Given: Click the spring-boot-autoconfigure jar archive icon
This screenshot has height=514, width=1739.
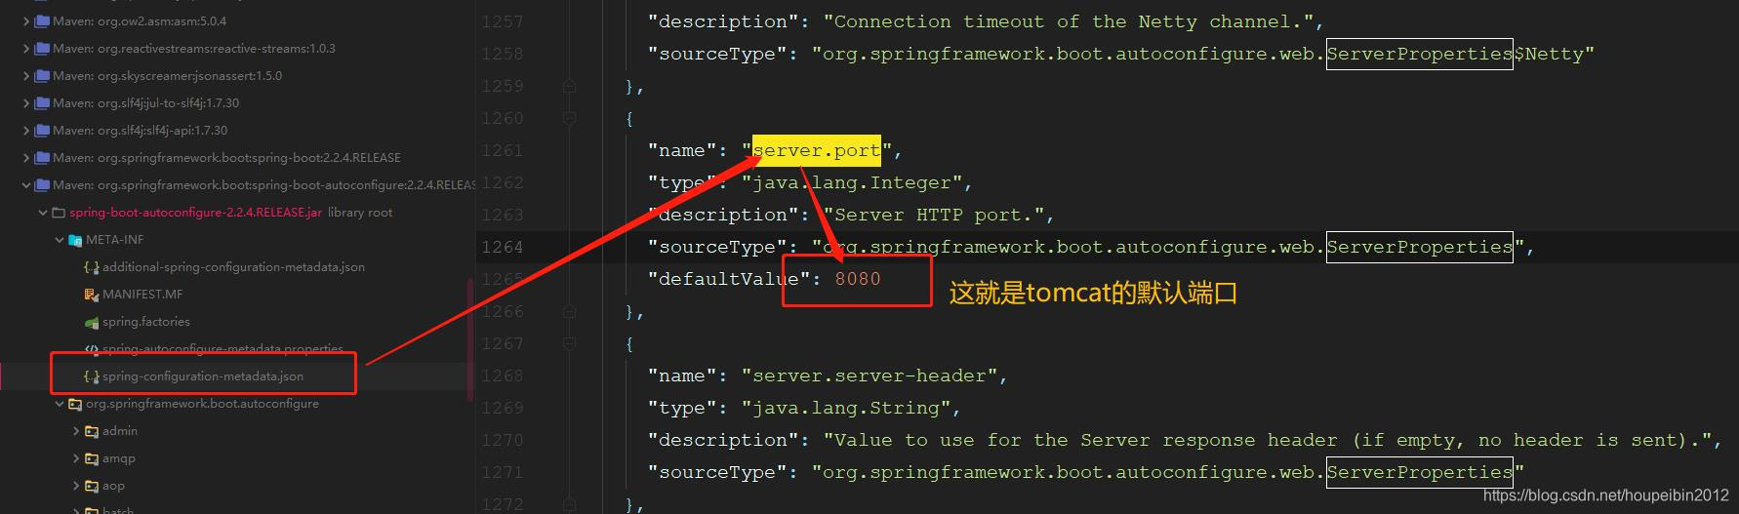Looking at the screenshot, I should [x=59, y=212].
